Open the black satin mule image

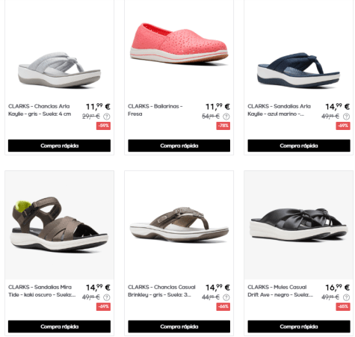pos(298,225)
